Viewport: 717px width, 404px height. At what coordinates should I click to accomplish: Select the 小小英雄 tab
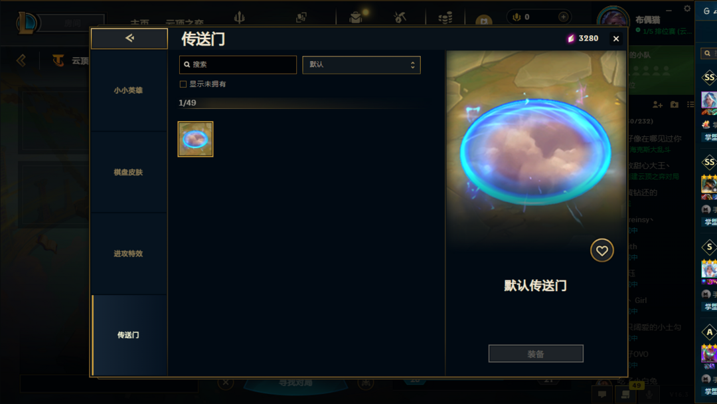pos(129,90)
